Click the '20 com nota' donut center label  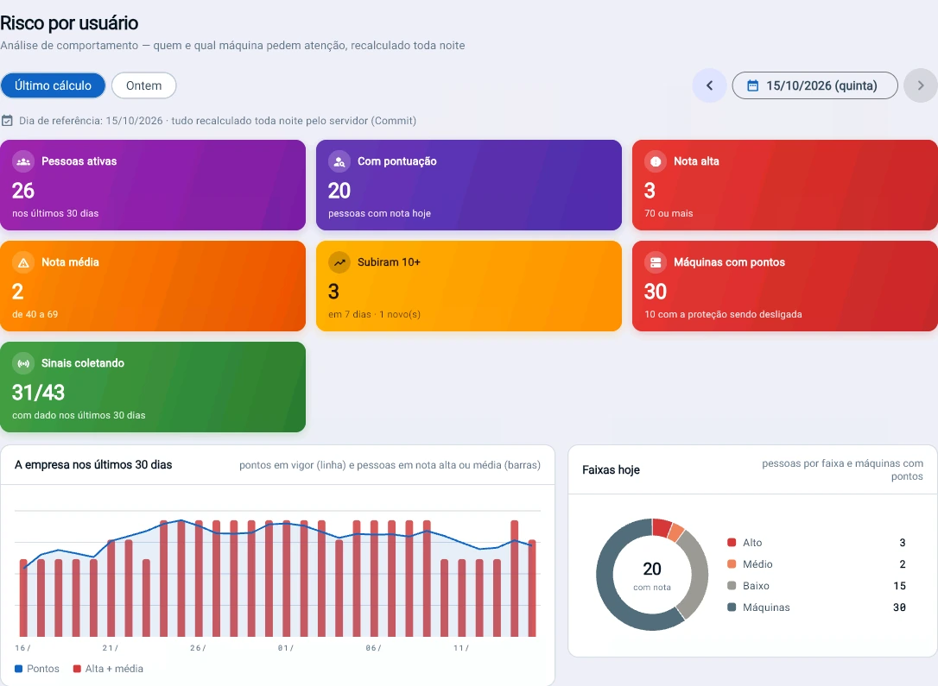tap(652, 576)
